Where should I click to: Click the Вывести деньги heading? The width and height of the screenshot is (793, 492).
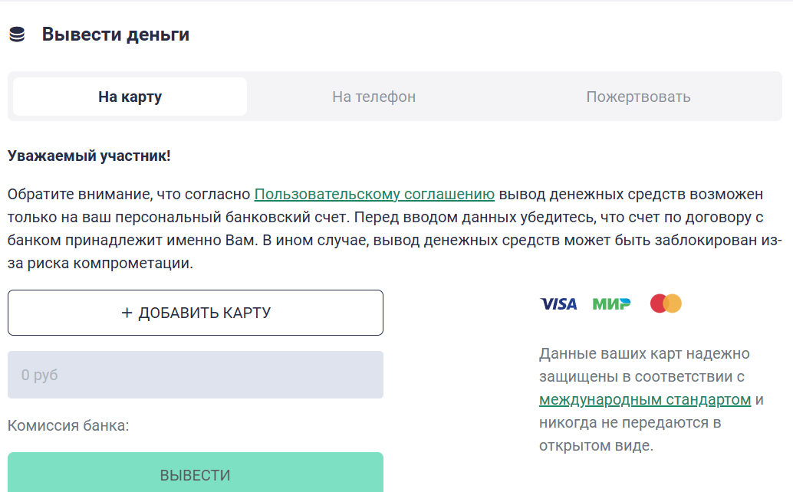[115, 34]
